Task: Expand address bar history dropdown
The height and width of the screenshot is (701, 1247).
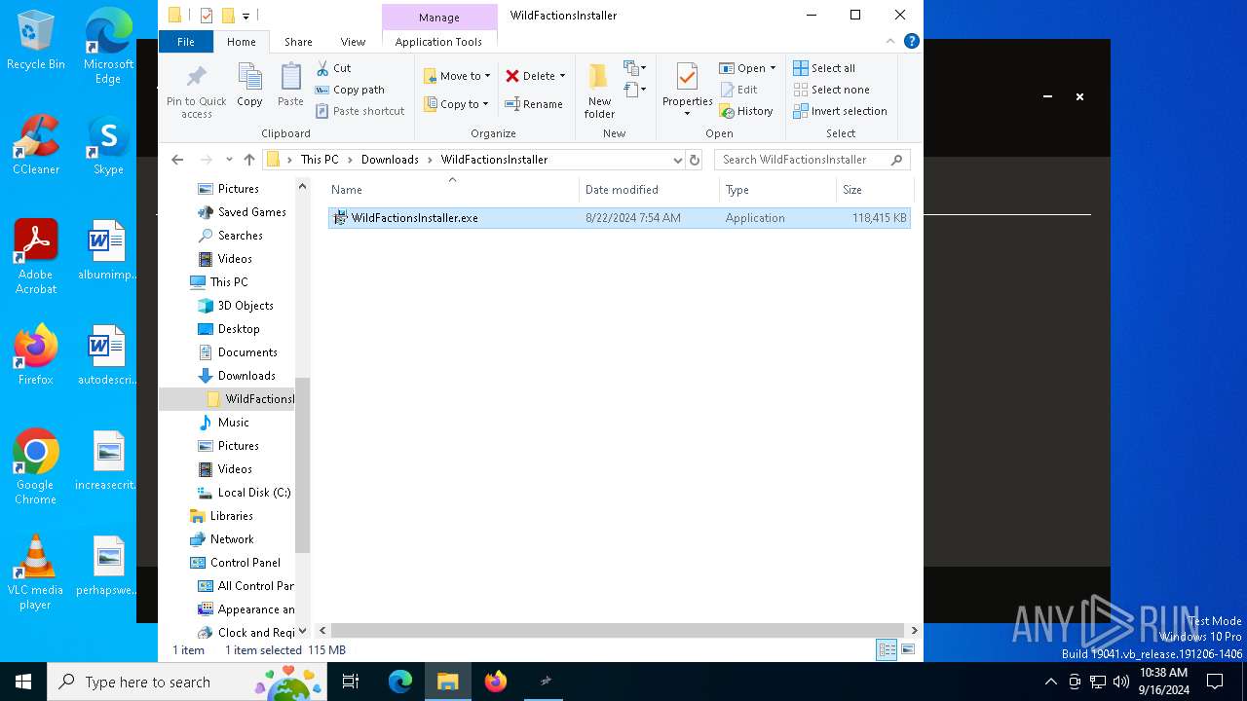Action: [677, 160]
